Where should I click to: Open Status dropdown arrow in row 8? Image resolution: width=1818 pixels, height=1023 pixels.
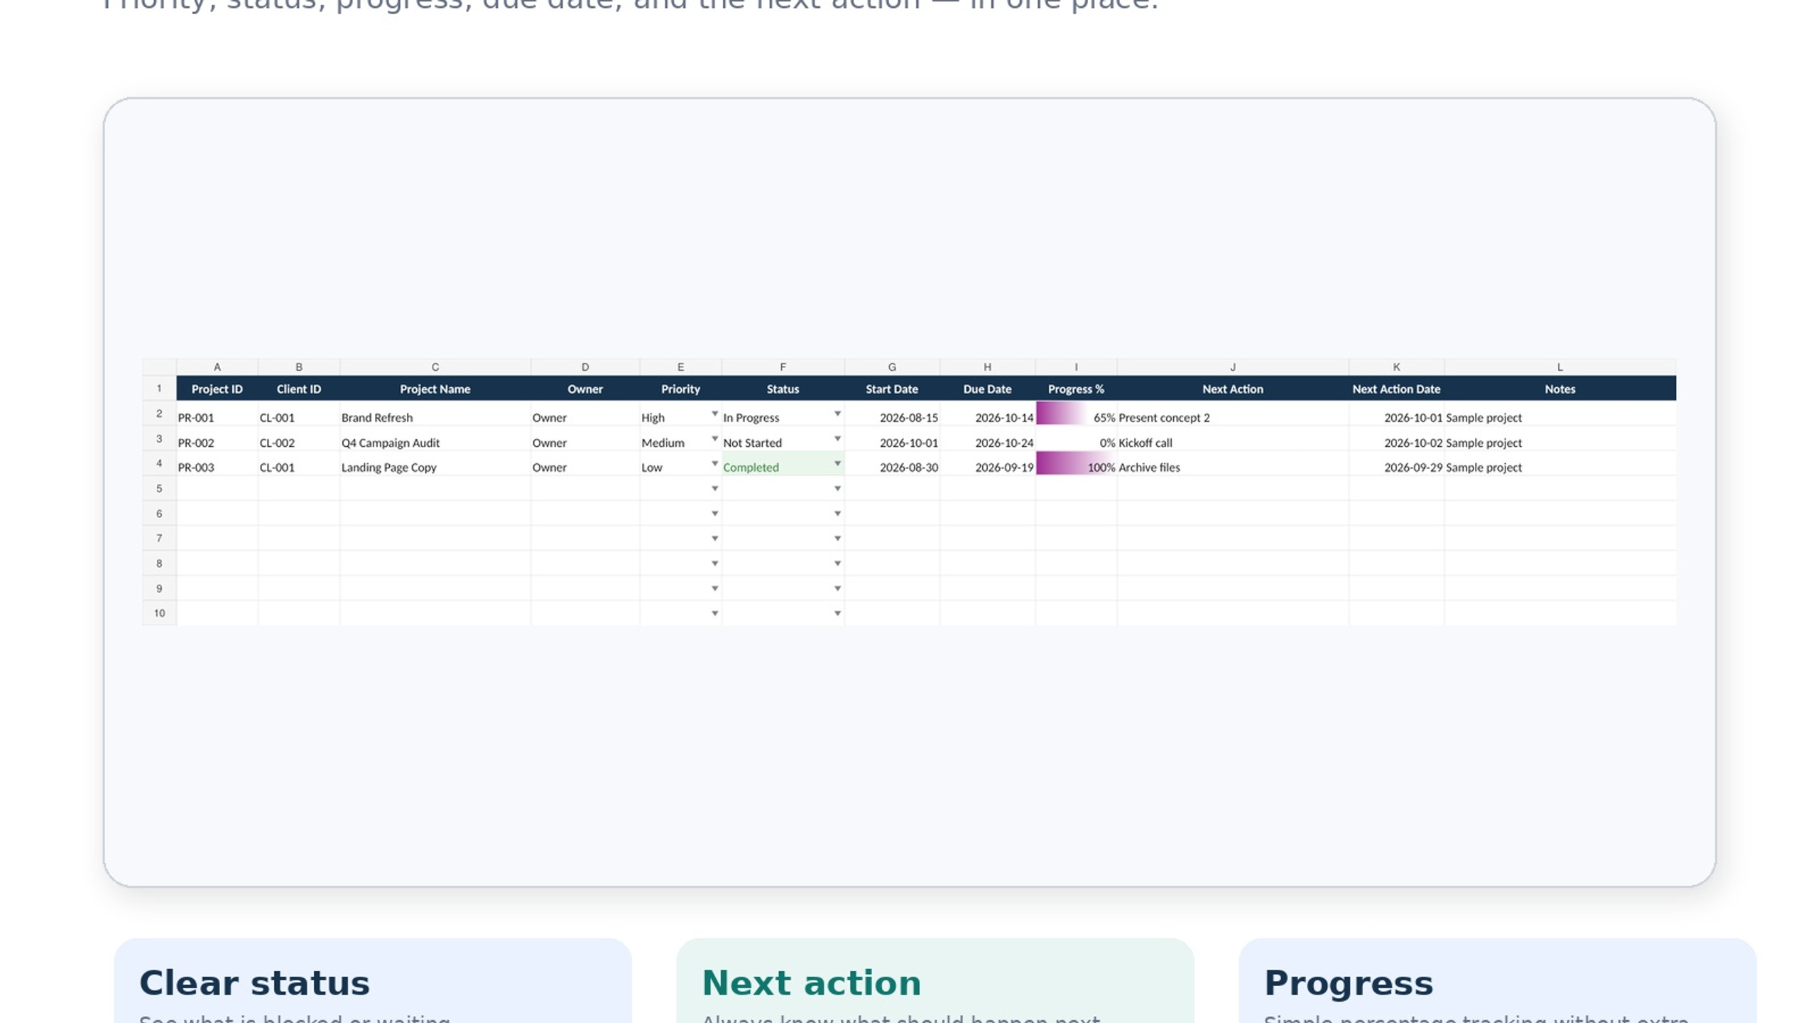(837, 563)
